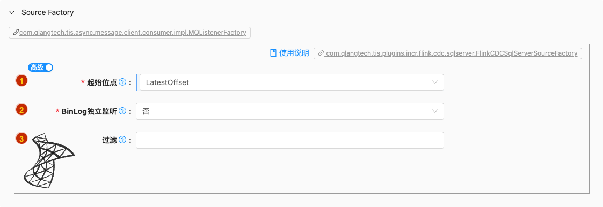603x207 pixels.
Task: Click the help icon beside BinLog独立监听
Action: (x=122, y=111)
